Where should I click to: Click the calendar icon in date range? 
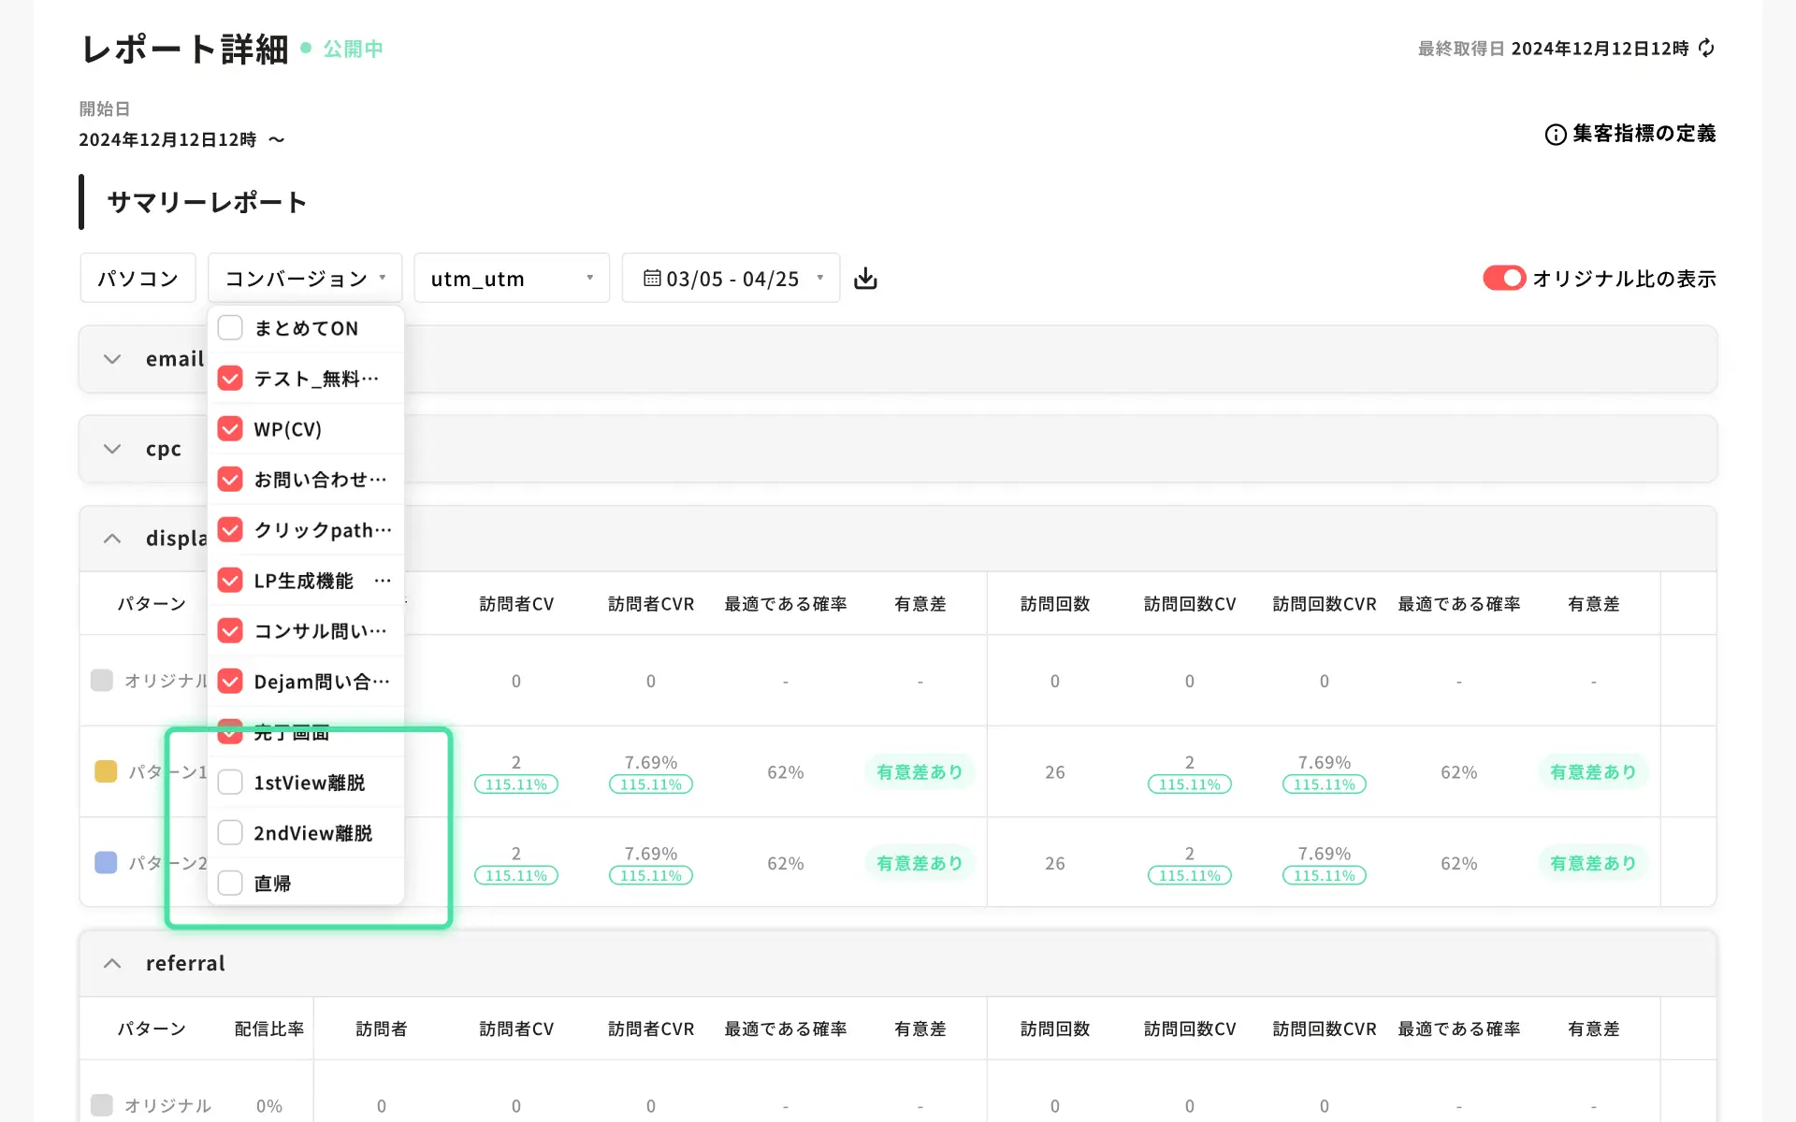(652, 279)
